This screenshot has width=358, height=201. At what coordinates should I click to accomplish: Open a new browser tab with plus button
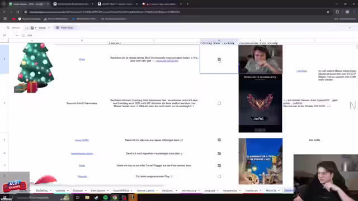click(x=188, y=4)
